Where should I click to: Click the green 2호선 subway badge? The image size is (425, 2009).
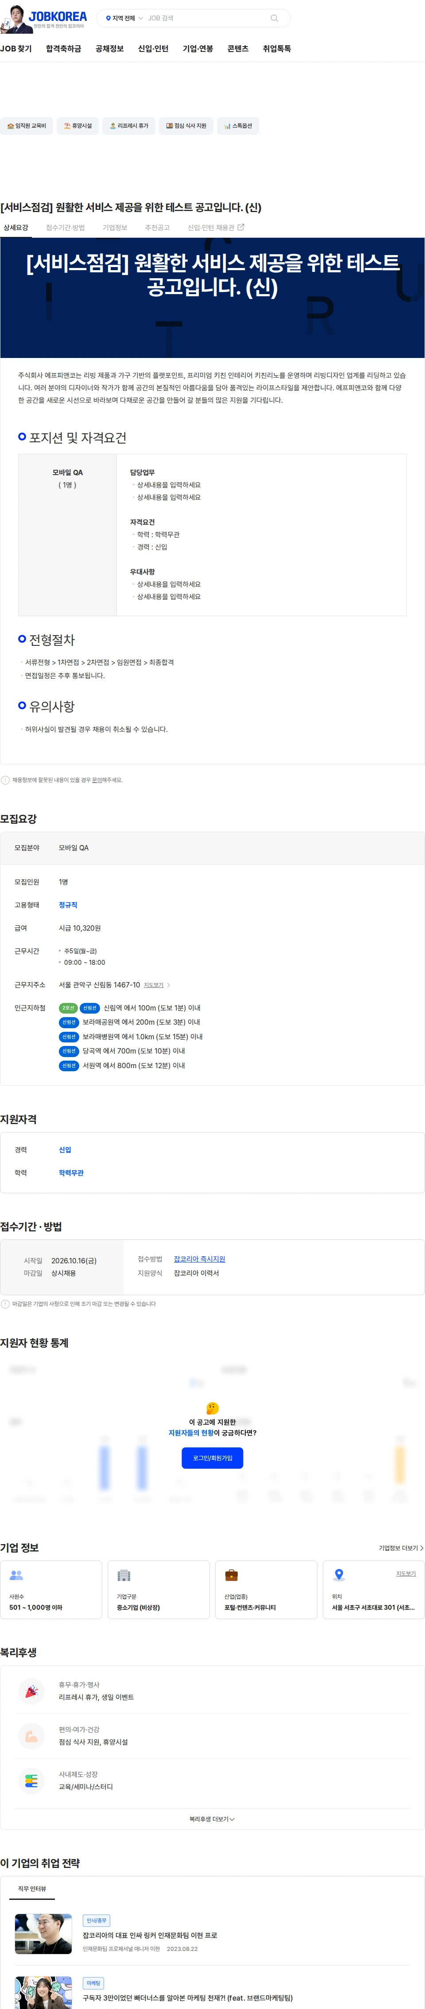click(x=68, y=1008)
